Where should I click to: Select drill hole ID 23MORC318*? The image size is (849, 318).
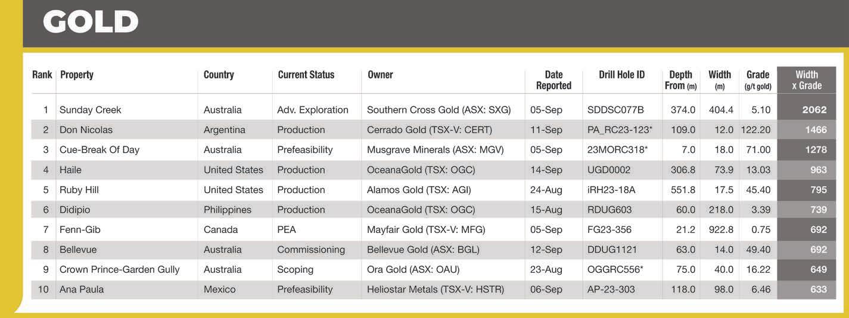coord(617,150)
